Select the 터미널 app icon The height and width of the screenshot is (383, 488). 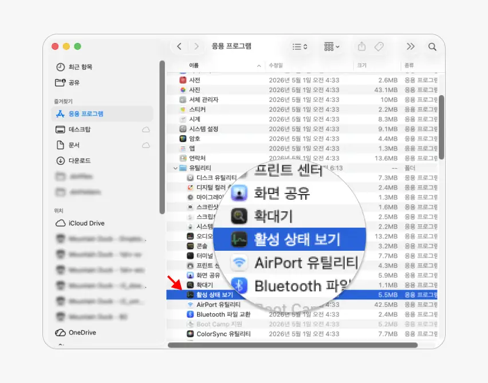pyautogui.click(x=190, y=256)
